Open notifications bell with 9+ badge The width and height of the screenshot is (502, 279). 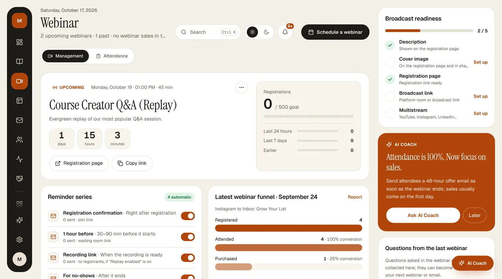coord(285,32)
